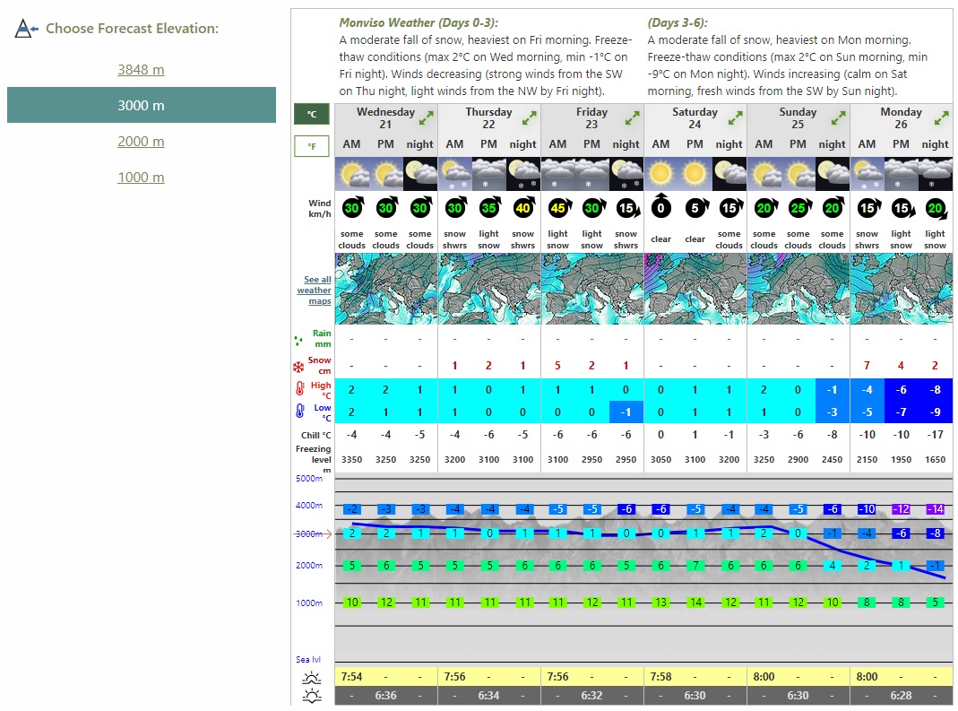The width and height of the screenshot is (958, 711).
Task: Click the red High temperature thermometer icon
Action: click(298, 389)
